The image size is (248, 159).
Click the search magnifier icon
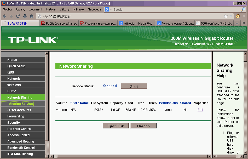243,9
